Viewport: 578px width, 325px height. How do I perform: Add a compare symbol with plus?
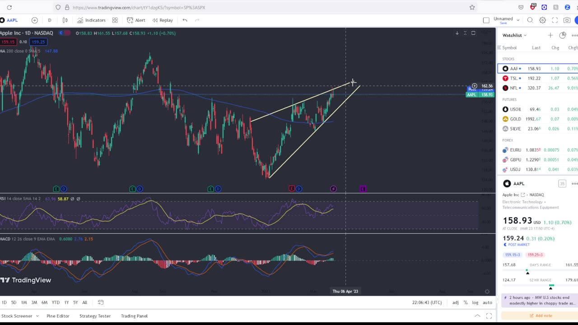35,20
